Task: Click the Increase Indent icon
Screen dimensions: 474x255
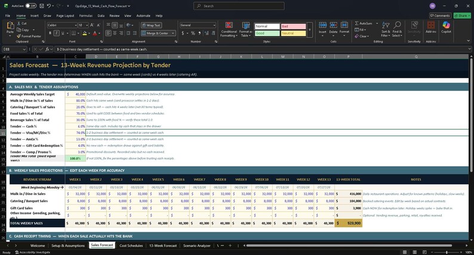Action: click(135, 33)
